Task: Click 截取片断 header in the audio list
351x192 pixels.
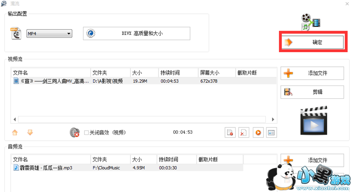Action: (x=220, y=159)
